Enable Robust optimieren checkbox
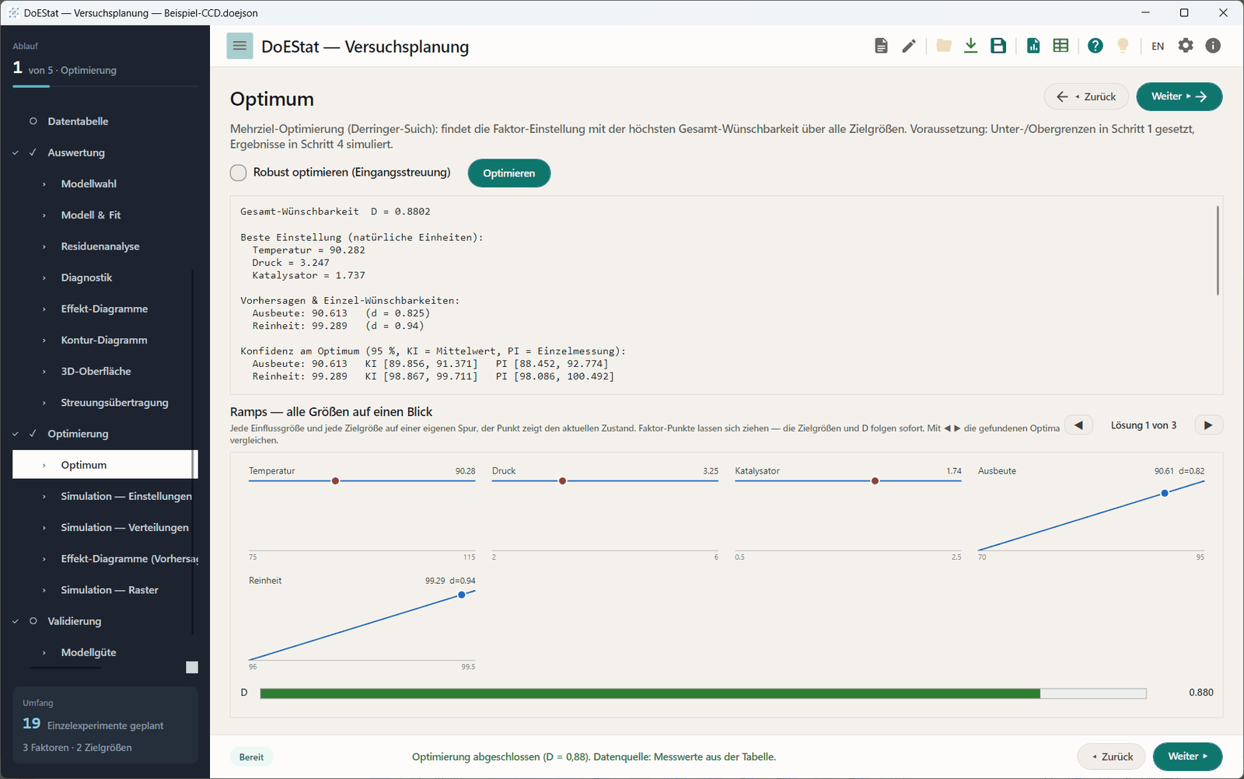The image size is (1244, 779). coord(239,173)
